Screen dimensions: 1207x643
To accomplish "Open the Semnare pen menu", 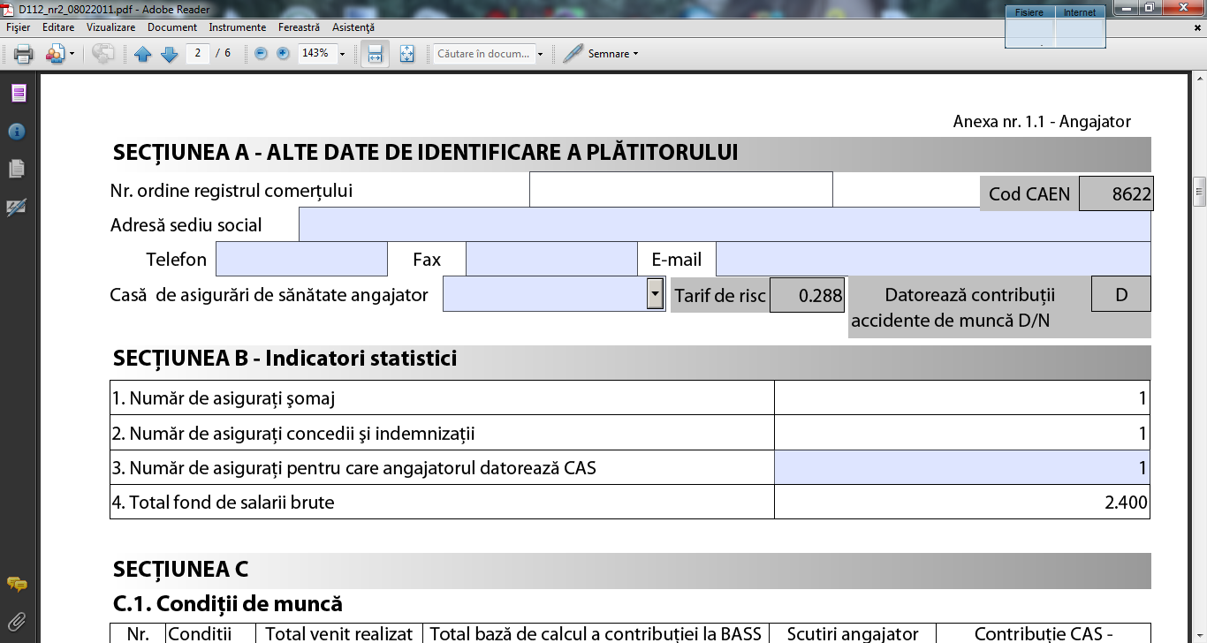I will [600, 54].
